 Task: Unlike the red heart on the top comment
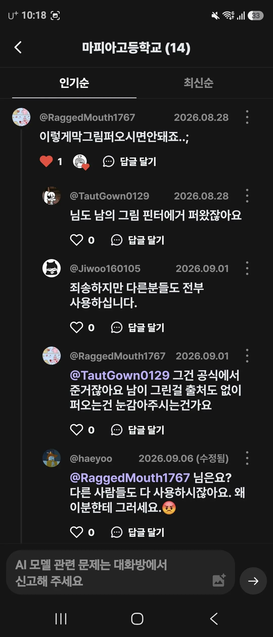point(46,161)
